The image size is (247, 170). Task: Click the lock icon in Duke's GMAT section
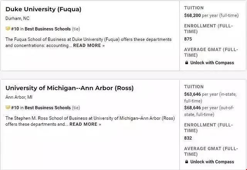click(x=186, y=63)
